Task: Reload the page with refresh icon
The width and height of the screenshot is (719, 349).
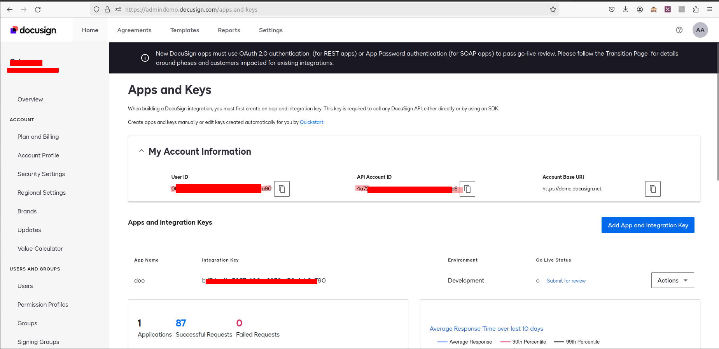Action: pos(38,9)
